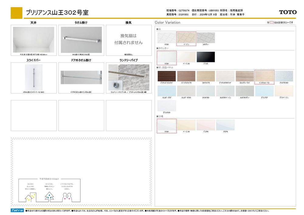Select the counter ホワイト swatch
The width and height of the screenshot is (304, 215).
(167, 57)
